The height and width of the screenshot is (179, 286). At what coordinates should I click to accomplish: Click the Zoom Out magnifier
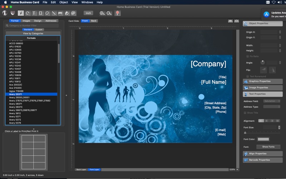[109, 13]
